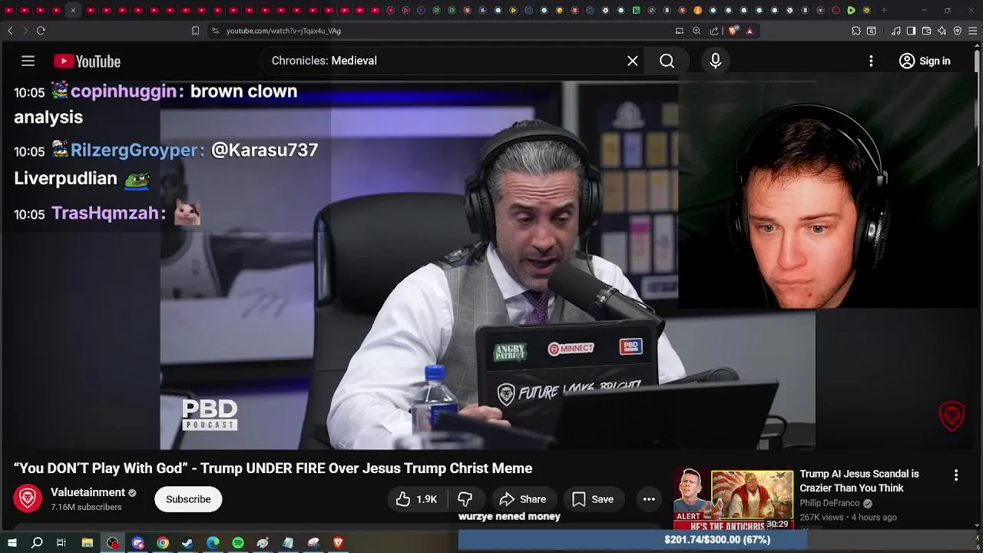Like the video with 1.9K likes
The image size is (983, 553).
tap(416, 499)
